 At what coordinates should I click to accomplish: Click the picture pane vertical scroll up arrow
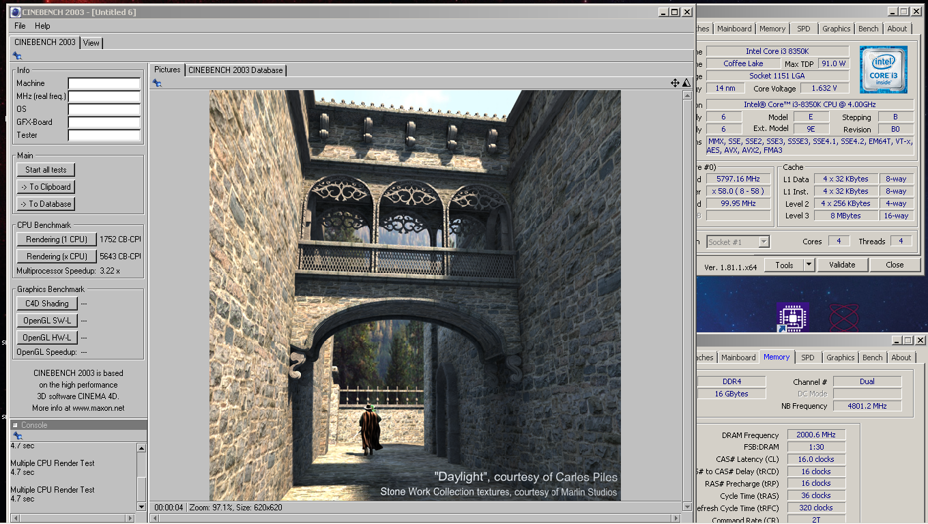[x=687, y=96]
